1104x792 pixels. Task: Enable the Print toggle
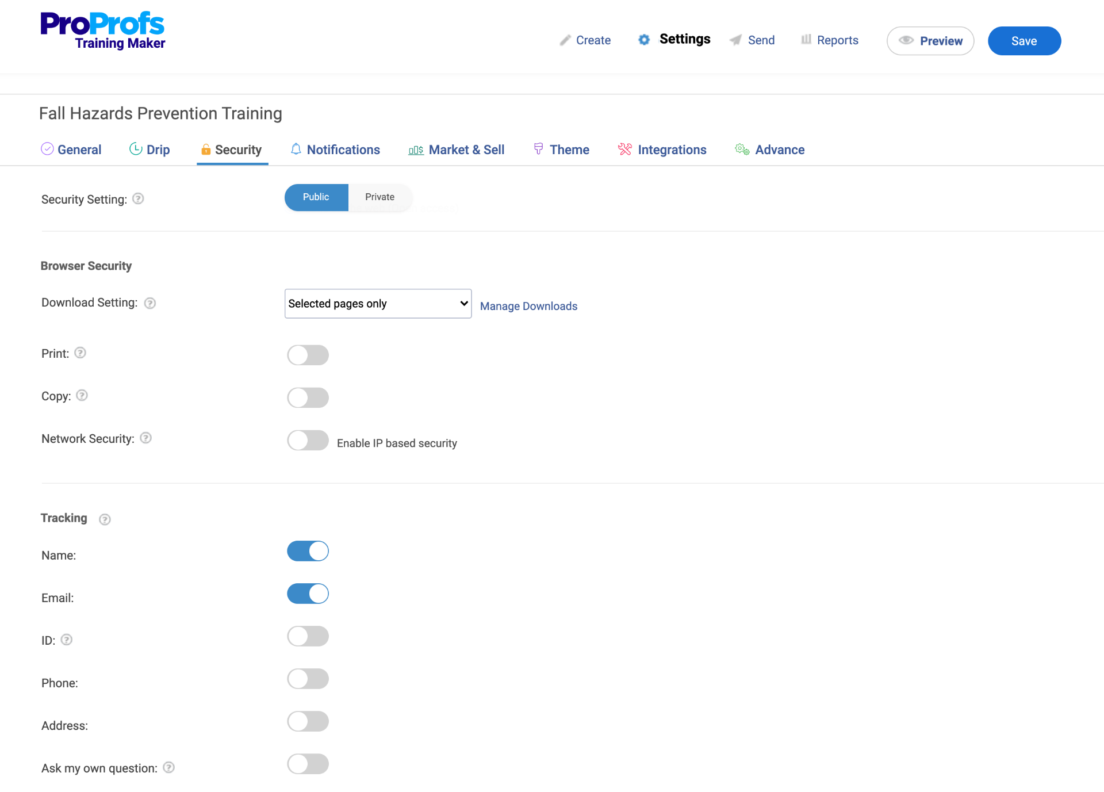point(308,355)
